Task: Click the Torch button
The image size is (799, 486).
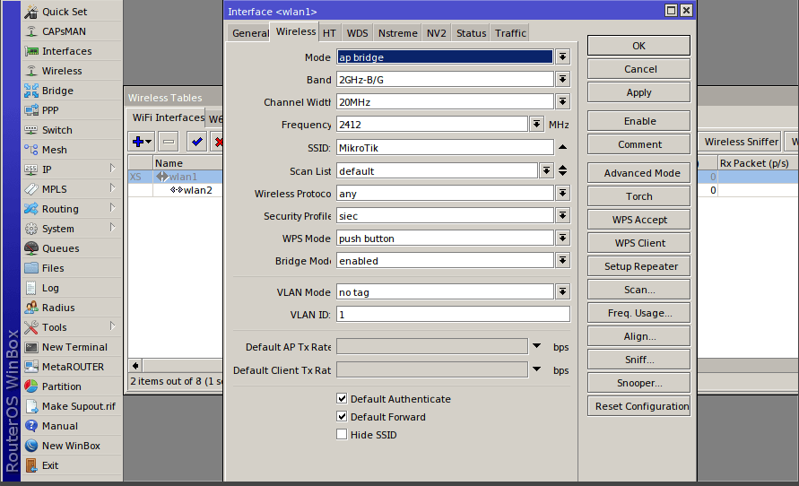Action: tap(638, 196)
